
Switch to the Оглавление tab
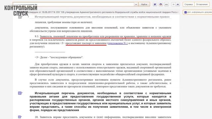[x=202, y=4]
